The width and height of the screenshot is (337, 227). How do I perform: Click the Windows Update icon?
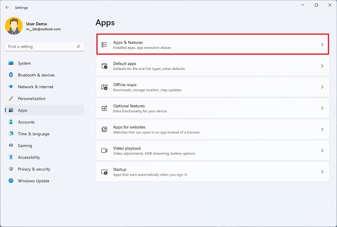11,181
